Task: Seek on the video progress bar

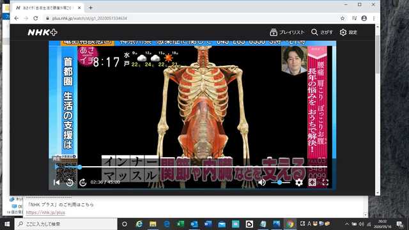Action: tap(191, 167)
